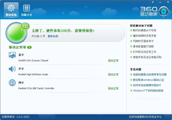
Task: Minimize the 360驱动管家 window
Action: click(160, 2)
